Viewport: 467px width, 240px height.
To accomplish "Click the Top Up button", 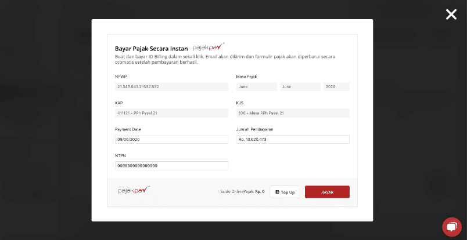I will 285,192.
